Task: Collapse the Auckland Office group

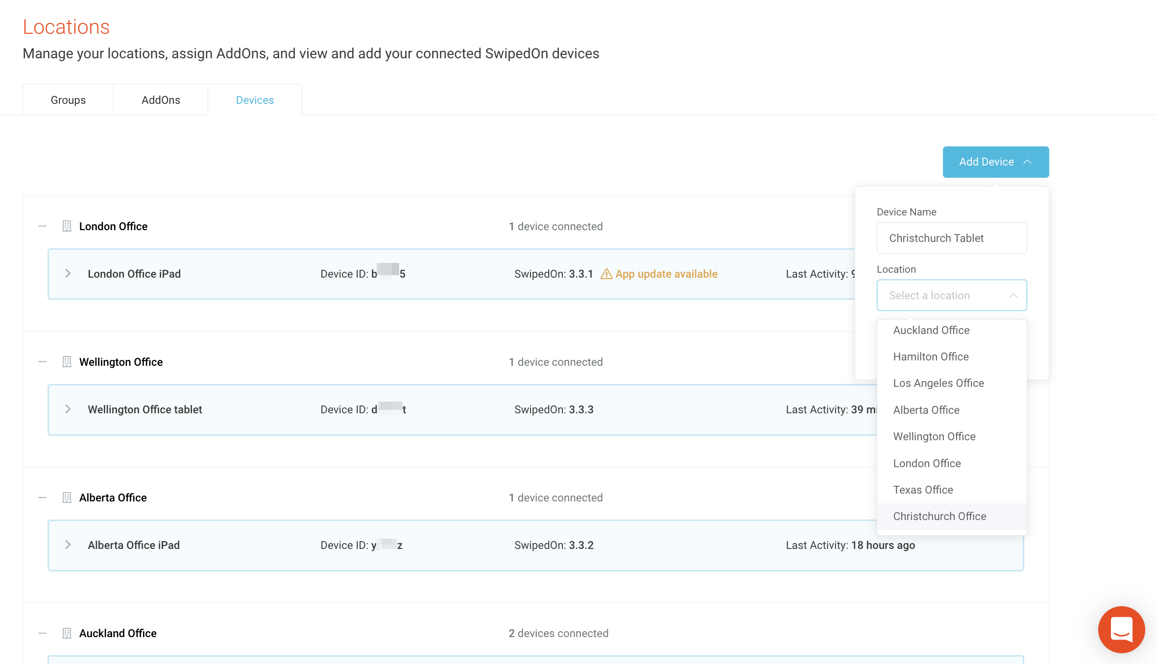Action: [43, 633]
